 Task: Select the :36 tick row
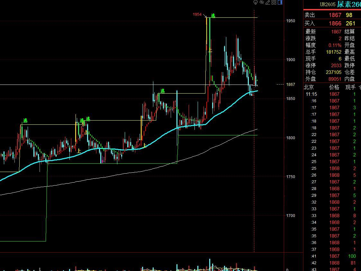tap(332, 243)
